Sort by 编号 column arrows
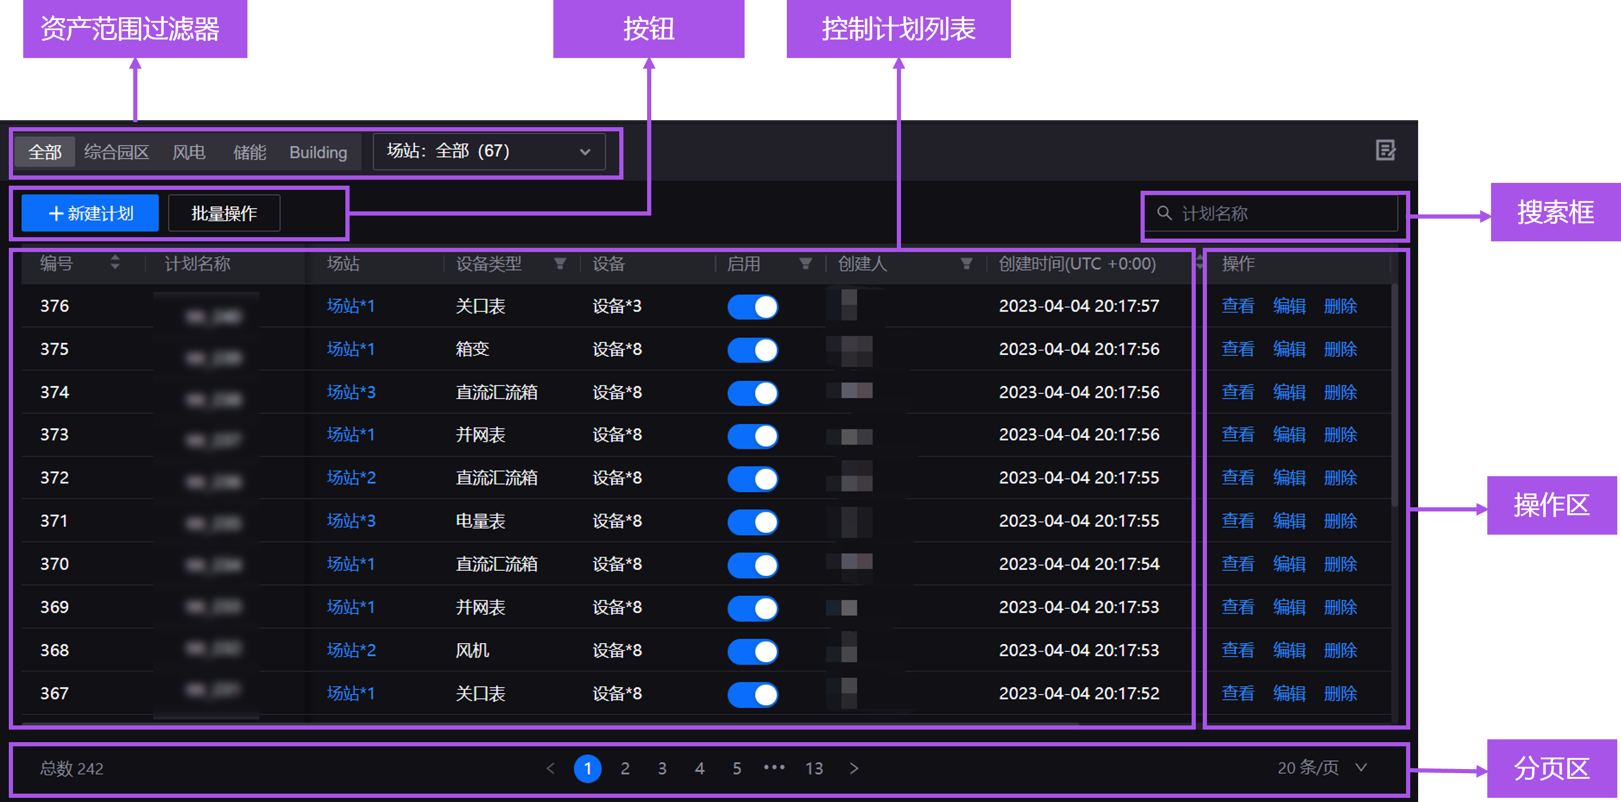 pyautogui.click(x=115, y=262)
